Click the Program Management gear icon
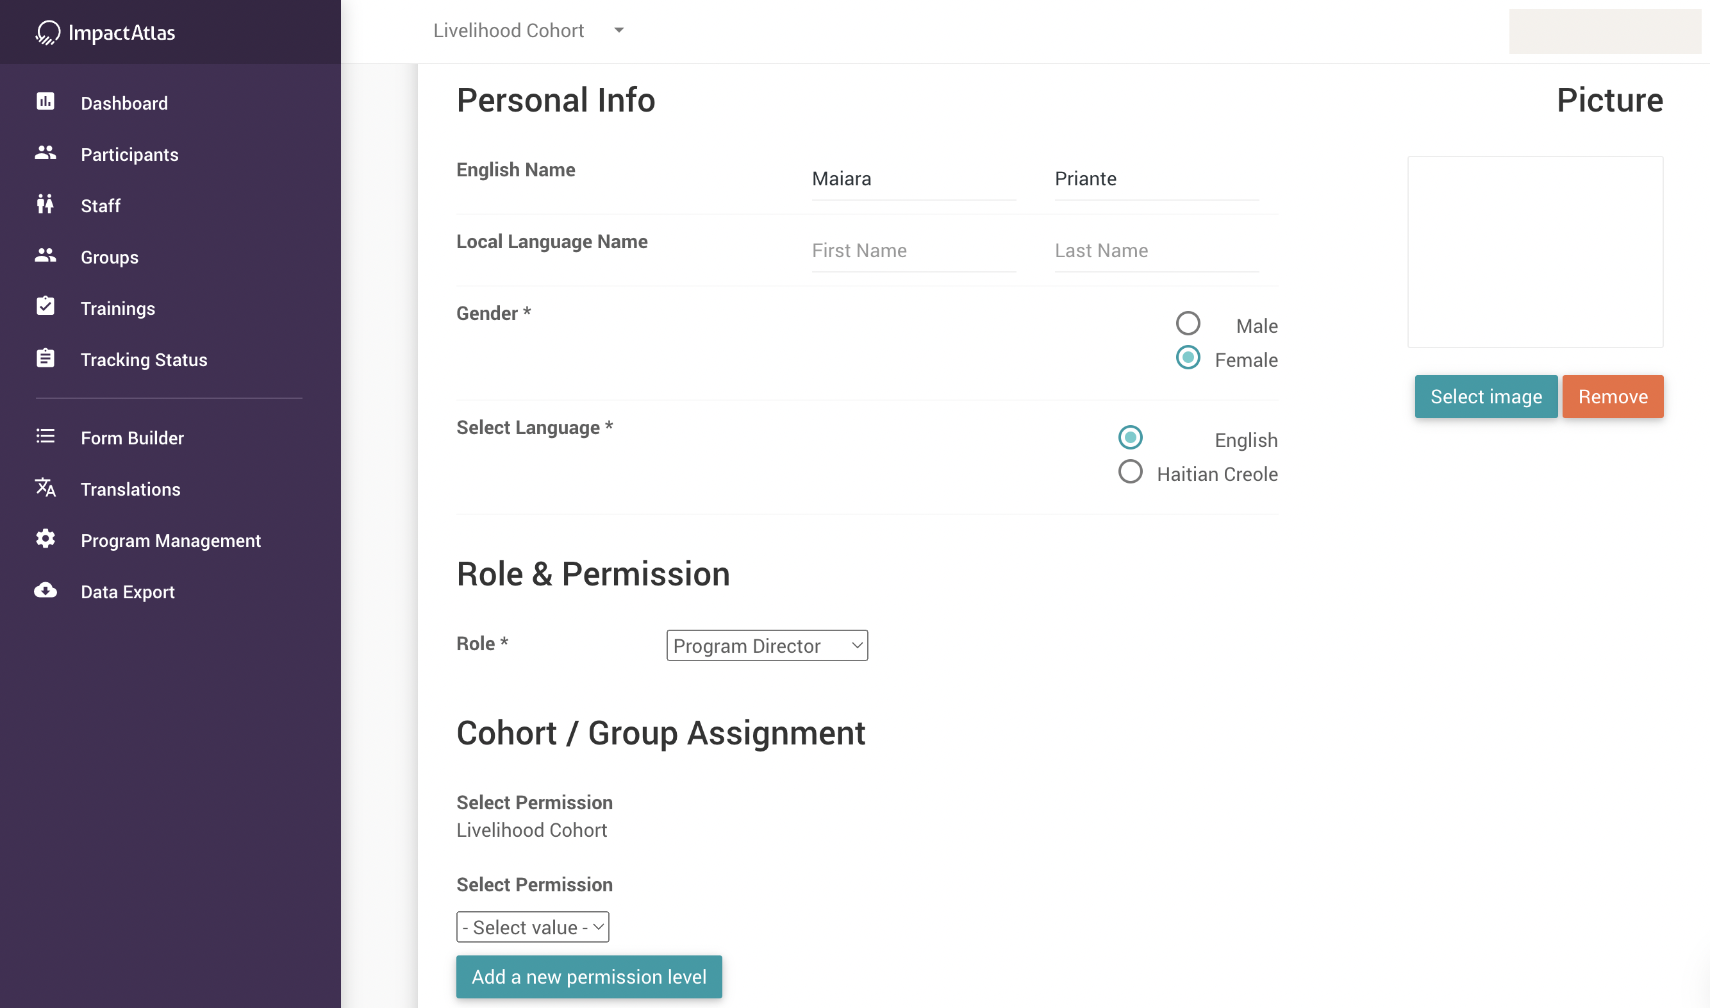1710x1008 pixels. pos(46,539)
